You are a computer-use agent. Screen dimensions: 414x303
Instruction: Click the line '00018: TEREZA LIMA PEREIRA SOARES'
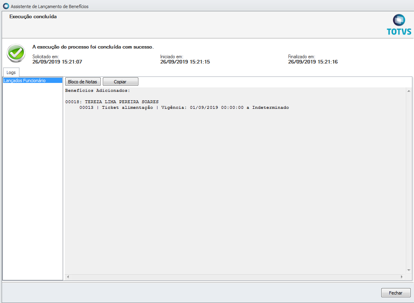(112, 102)
